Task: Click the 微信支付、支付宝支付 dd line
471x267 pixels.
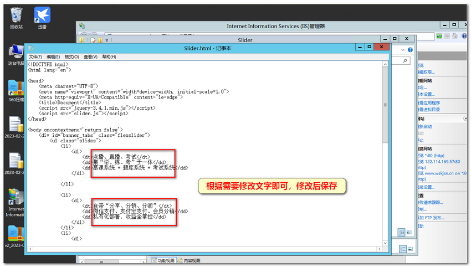Action: (x=135, y=212)
